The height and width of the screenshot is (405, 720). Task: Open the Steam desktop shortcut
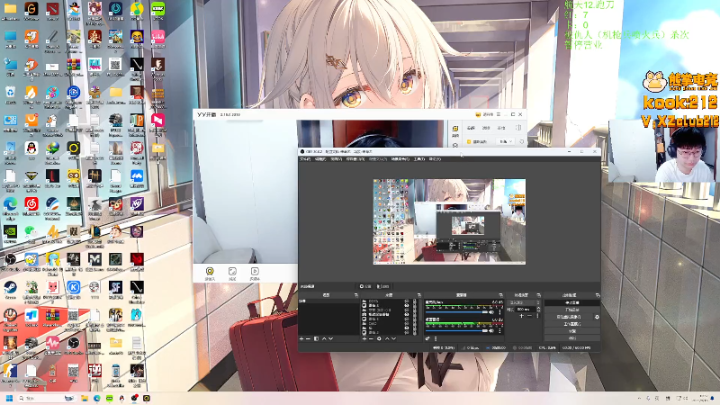coord(10,287)
